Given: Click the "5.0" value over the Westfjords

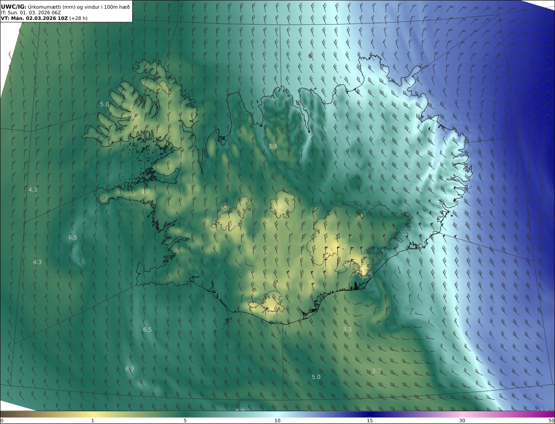Looking at the screenshot, I should 104,104.
